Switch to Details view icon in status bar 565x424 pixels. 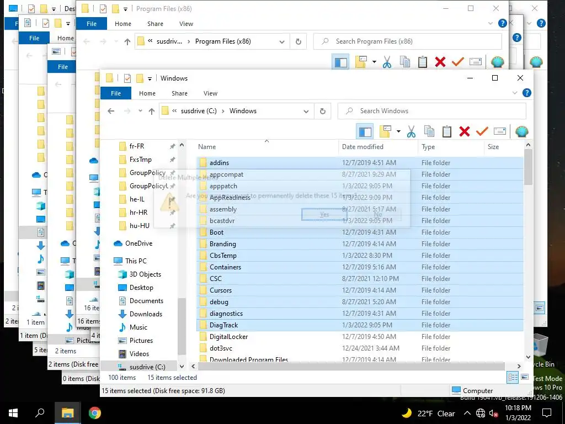tap(513, 378)
